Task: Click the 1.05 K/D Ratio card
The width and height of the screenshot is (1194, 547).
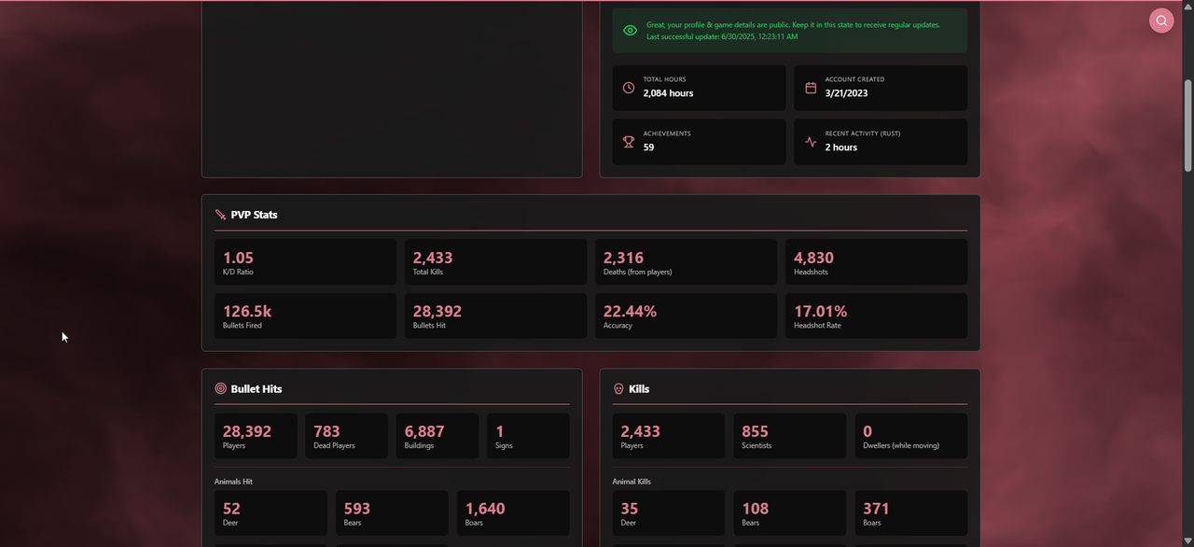Action: pyautogui.click(x=305, y=262)
